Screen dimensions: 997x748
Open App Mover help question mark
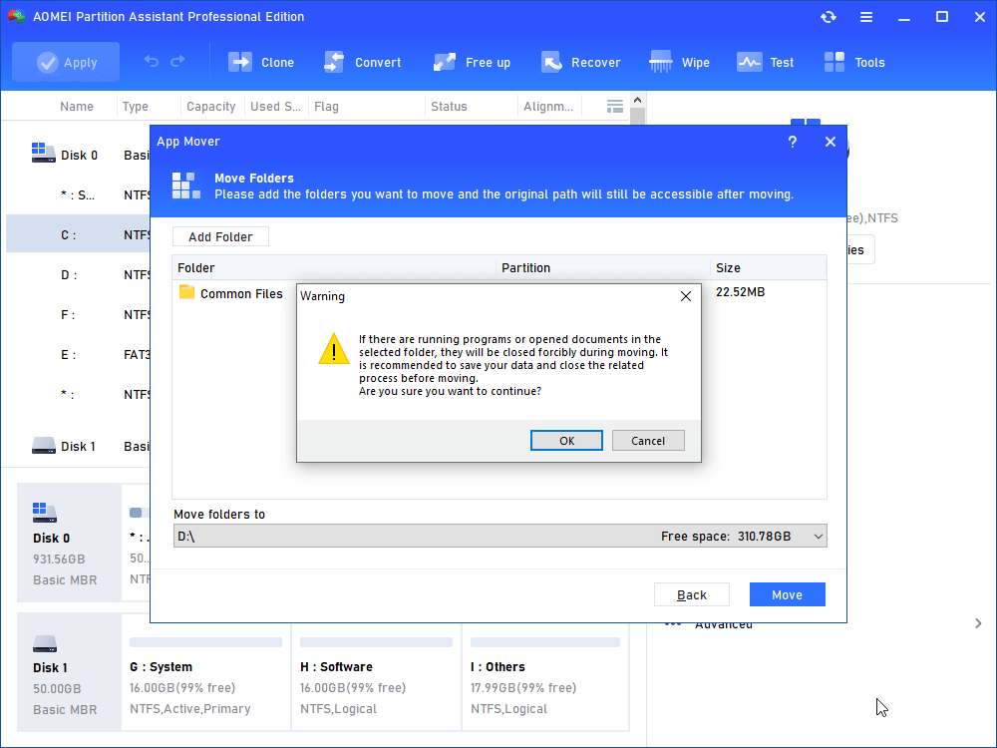click(x=793, y=142)
